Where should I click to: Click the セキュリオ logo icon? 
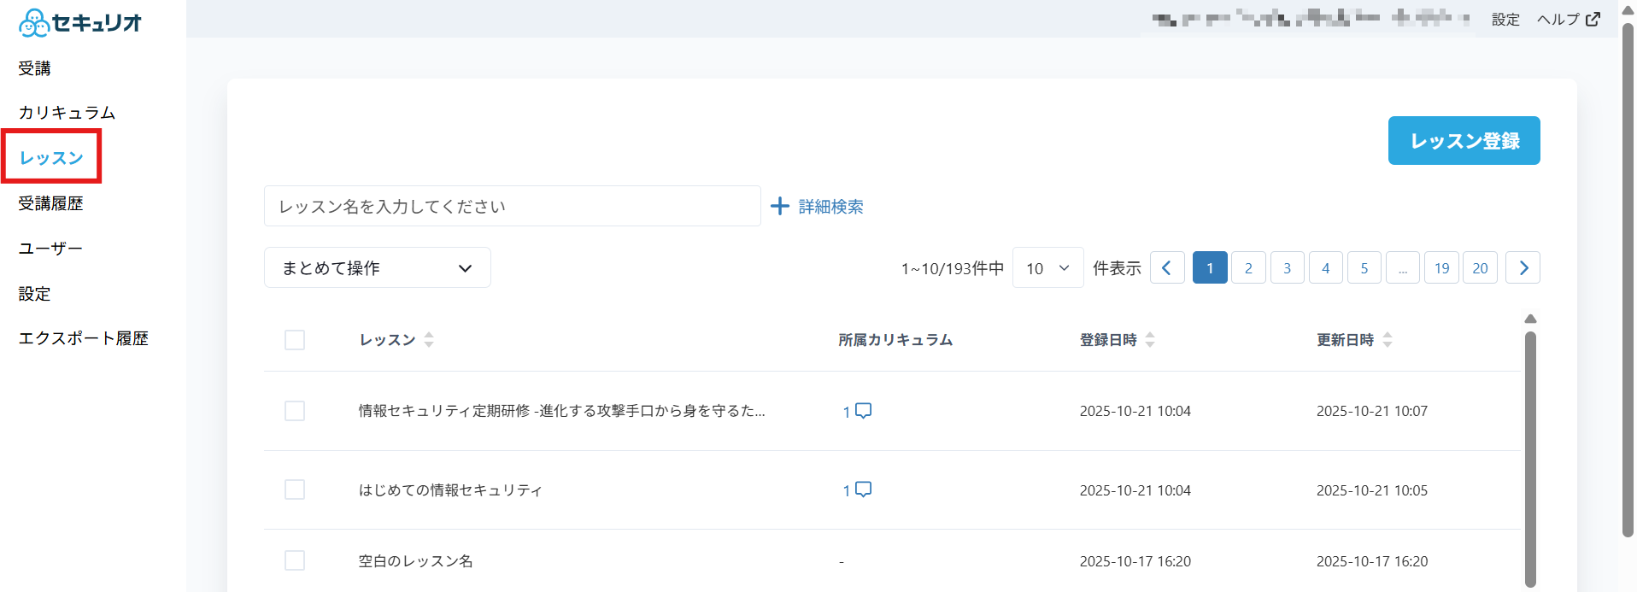pyautogui.click(x=34, y=23)
